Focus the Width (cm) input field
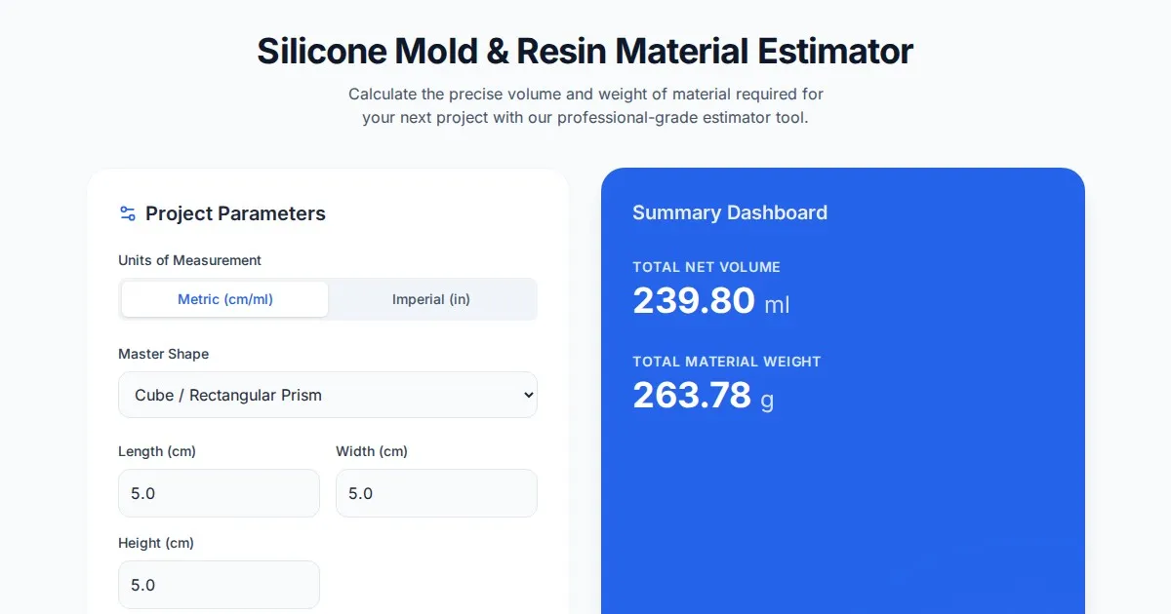This screenshot has width=1171, height=614. (x=436, y=493)
